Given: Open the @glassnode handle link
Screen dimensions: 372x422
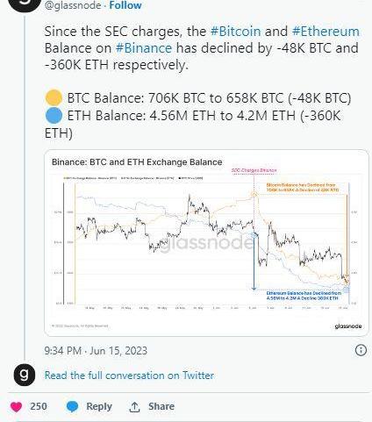Looking at the screenshot, I should (x=73, y=5).
